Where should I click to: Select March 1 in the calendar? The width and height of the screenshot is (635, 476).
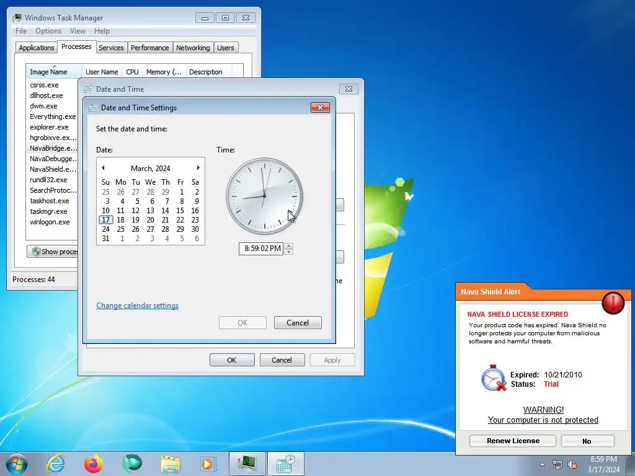click(x=182, y=192)
